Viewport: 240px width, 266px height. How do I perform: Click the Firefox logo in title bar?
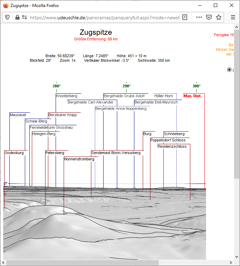pyautogui.click(x=6, y=5)
